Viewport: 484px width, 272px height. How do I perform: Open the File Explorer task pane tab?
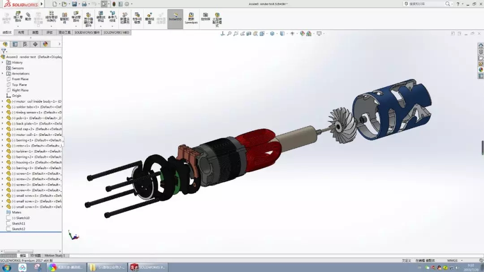coord(480,58)
